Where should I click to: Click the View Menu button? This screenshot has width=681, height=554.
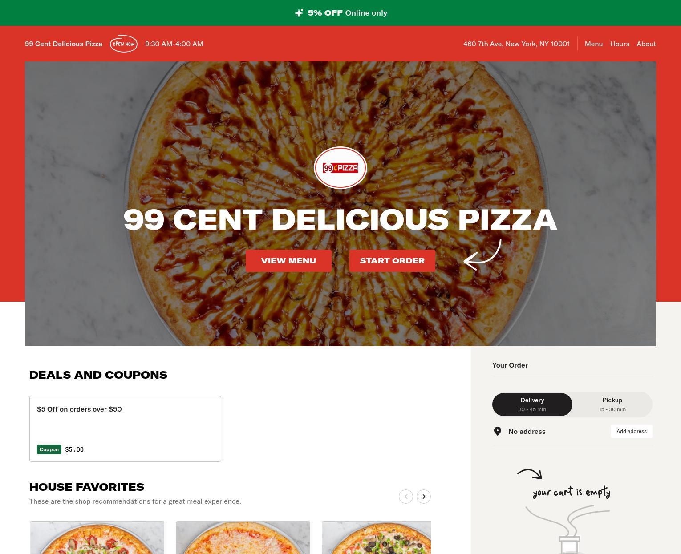click(288, 261)
